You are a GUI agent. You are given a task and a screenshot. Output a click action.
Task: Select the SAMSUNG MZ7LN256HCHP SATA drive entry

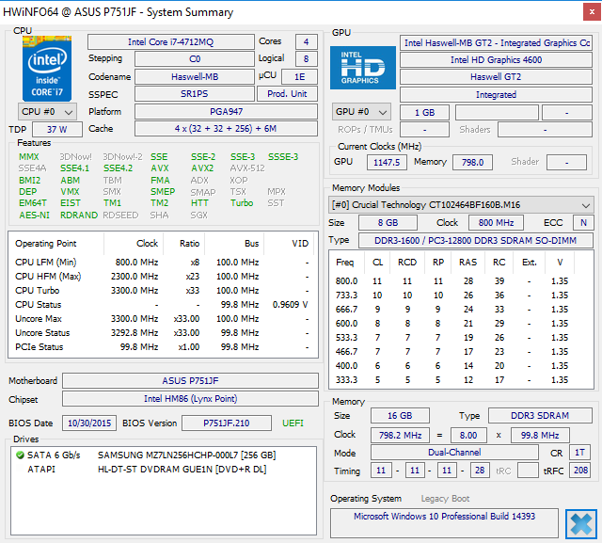163,455
